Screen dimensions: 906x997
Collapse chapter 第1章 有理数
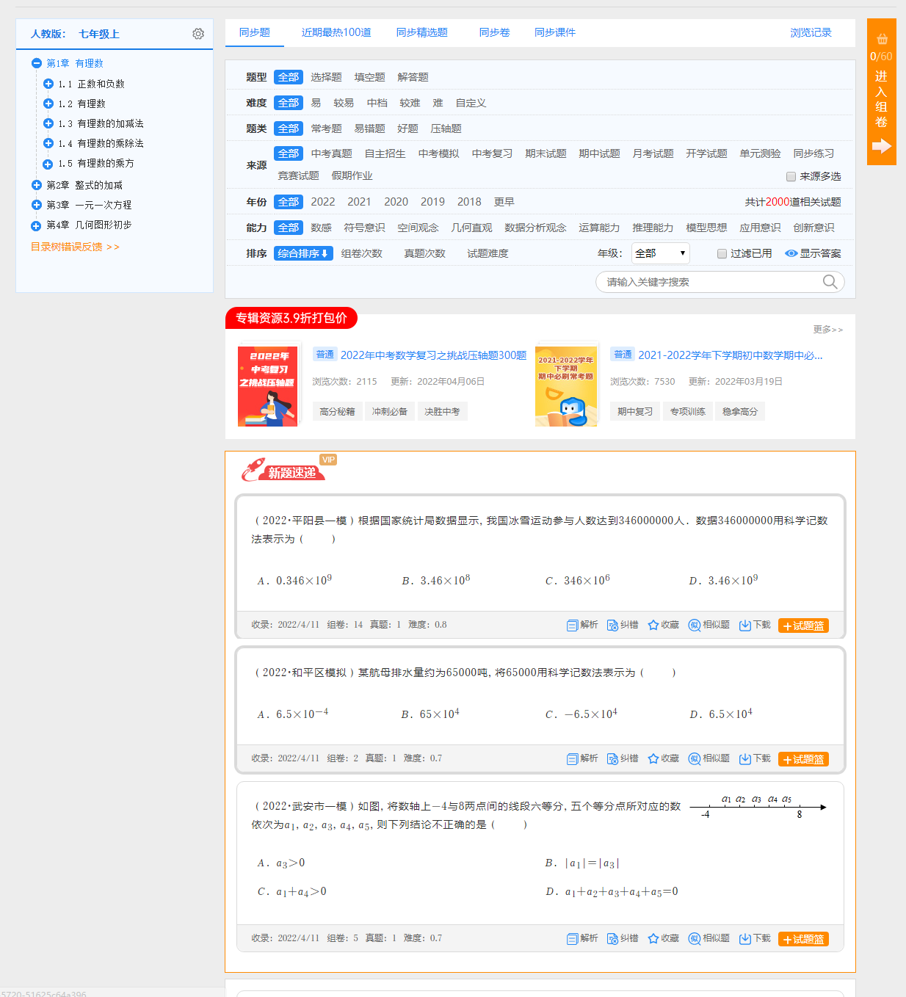pyautogui.click(x=36, y=63)
